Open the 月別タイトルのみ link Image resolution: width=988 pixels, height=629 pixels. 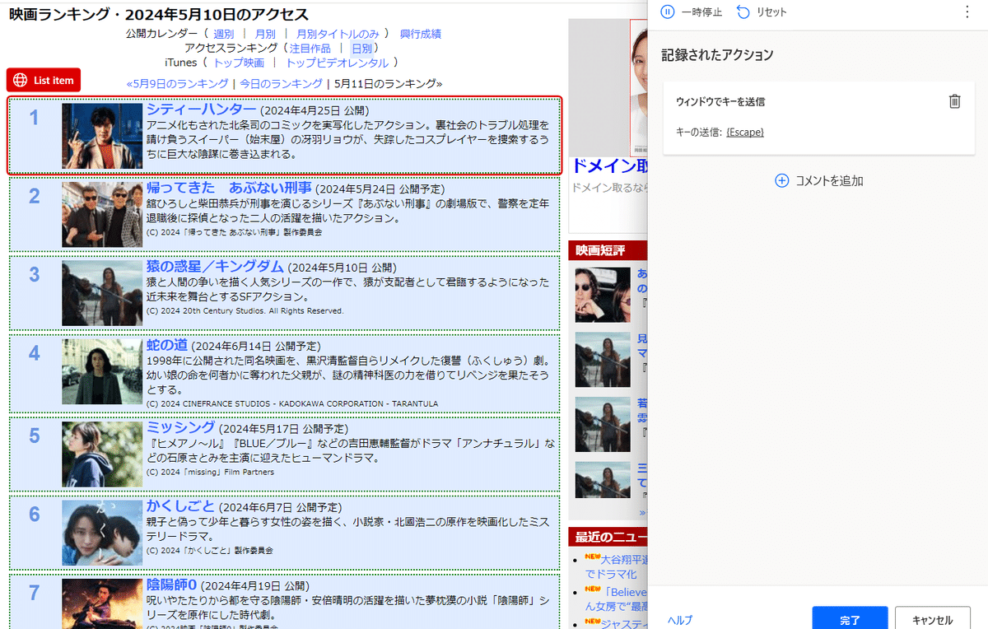(338, 34)
